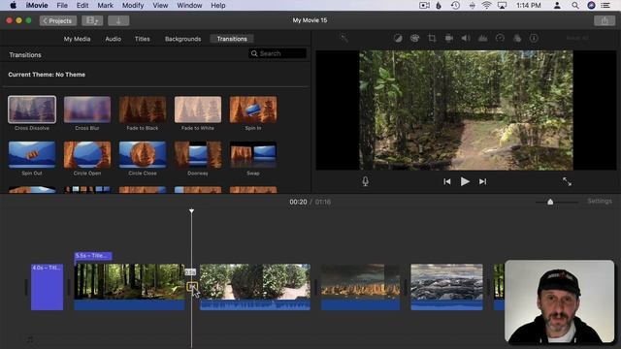Image resolution: width=621 pixels, height=349 pixels.
Task: Select Swap transition
Action: pos(253,155)
